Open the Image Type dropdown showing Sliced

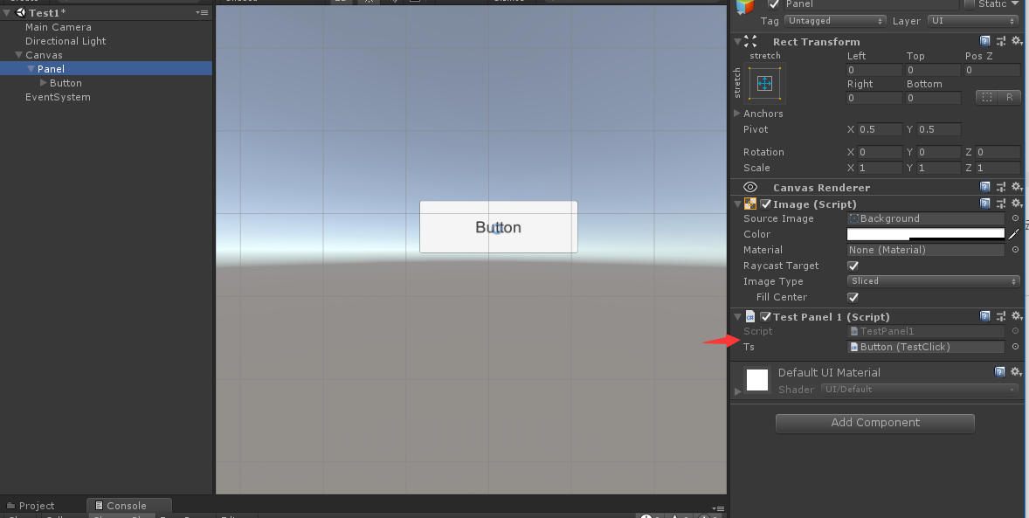point(932,280)
